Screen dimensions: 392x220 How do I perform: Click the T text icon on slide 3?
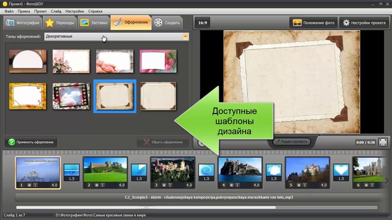[x=170, y=185]
